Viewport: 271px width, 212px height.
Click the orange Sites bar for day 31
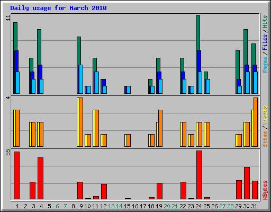[256, 122]
